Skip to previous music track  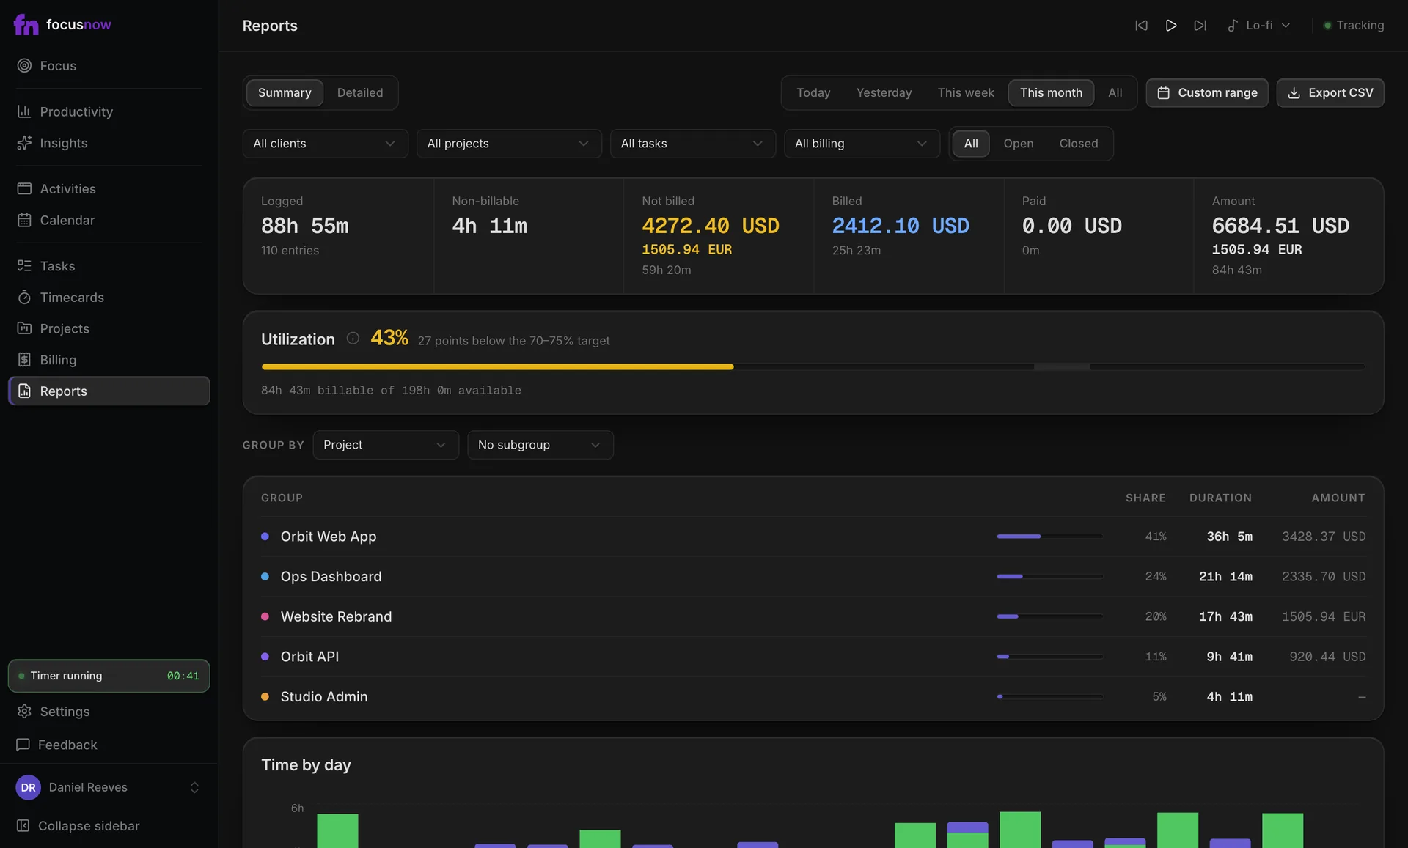(x=1141, y=25)
